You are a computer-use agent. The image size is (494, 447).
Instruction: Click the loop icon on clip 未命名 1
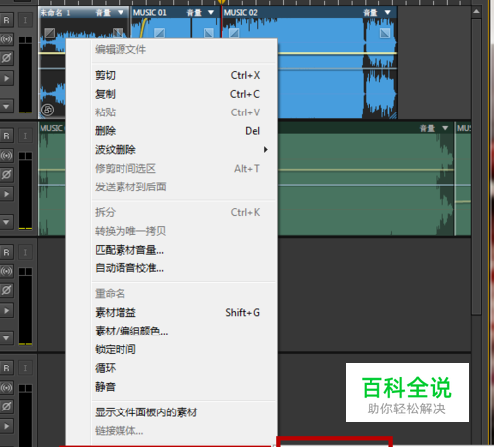coord(48,110)
